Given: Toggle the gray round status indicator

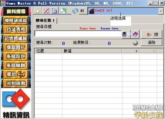Looking at the screenshot, I should click(x=135, y=43).
